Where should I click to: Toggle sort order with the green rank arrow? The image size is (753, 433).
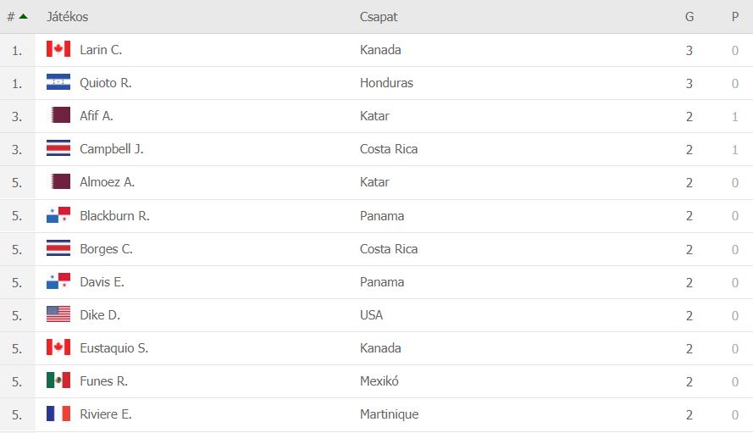[23, 16]
